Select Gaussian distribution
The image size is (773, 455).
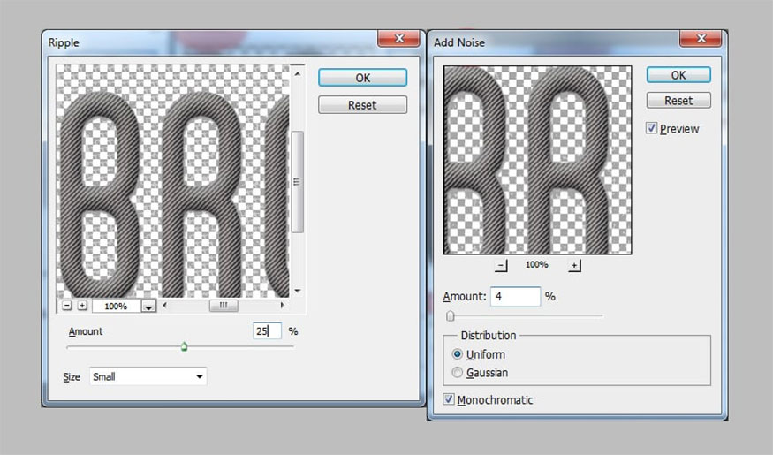457,373
